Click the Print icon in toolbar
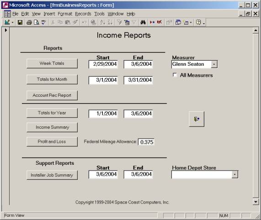The height and width of the screenshot is (220, 261). pyautogui.click(x=29, y=22)
